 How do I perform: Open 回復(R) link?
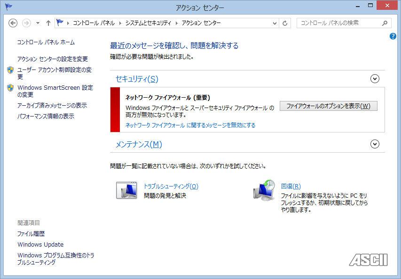tap(291, 186)
